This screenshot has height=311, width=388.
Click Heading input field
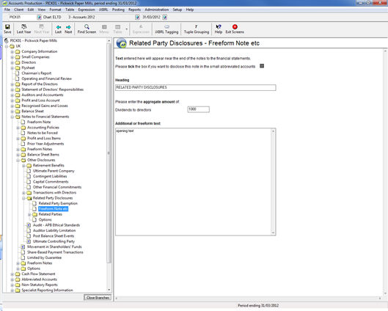[196, 87]
